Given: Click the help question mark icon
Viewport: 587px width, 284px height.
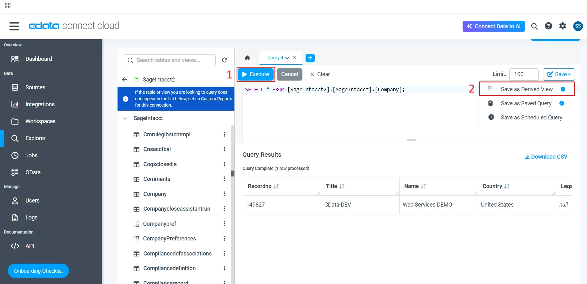Looking at the screenshot, I should (x=548, y=26).
